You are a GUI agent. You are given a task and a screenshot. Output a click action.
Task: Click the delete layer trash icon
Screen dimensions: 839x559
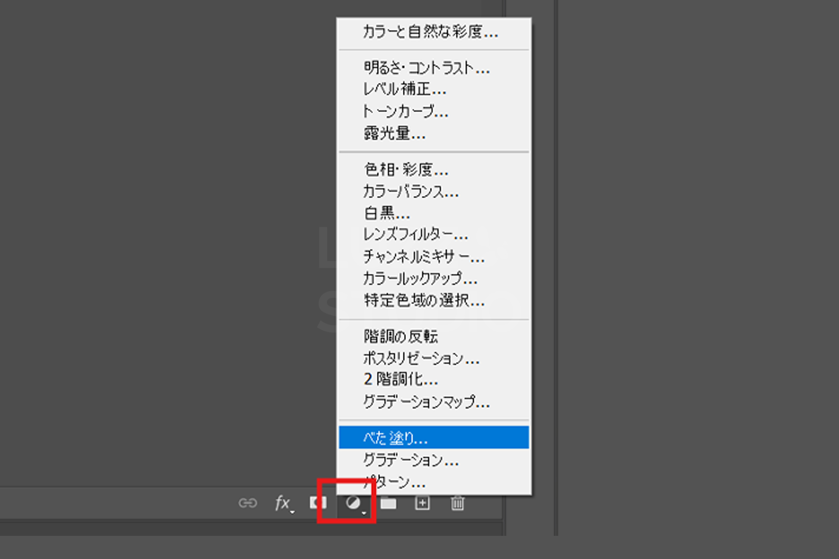click(457, 503)
